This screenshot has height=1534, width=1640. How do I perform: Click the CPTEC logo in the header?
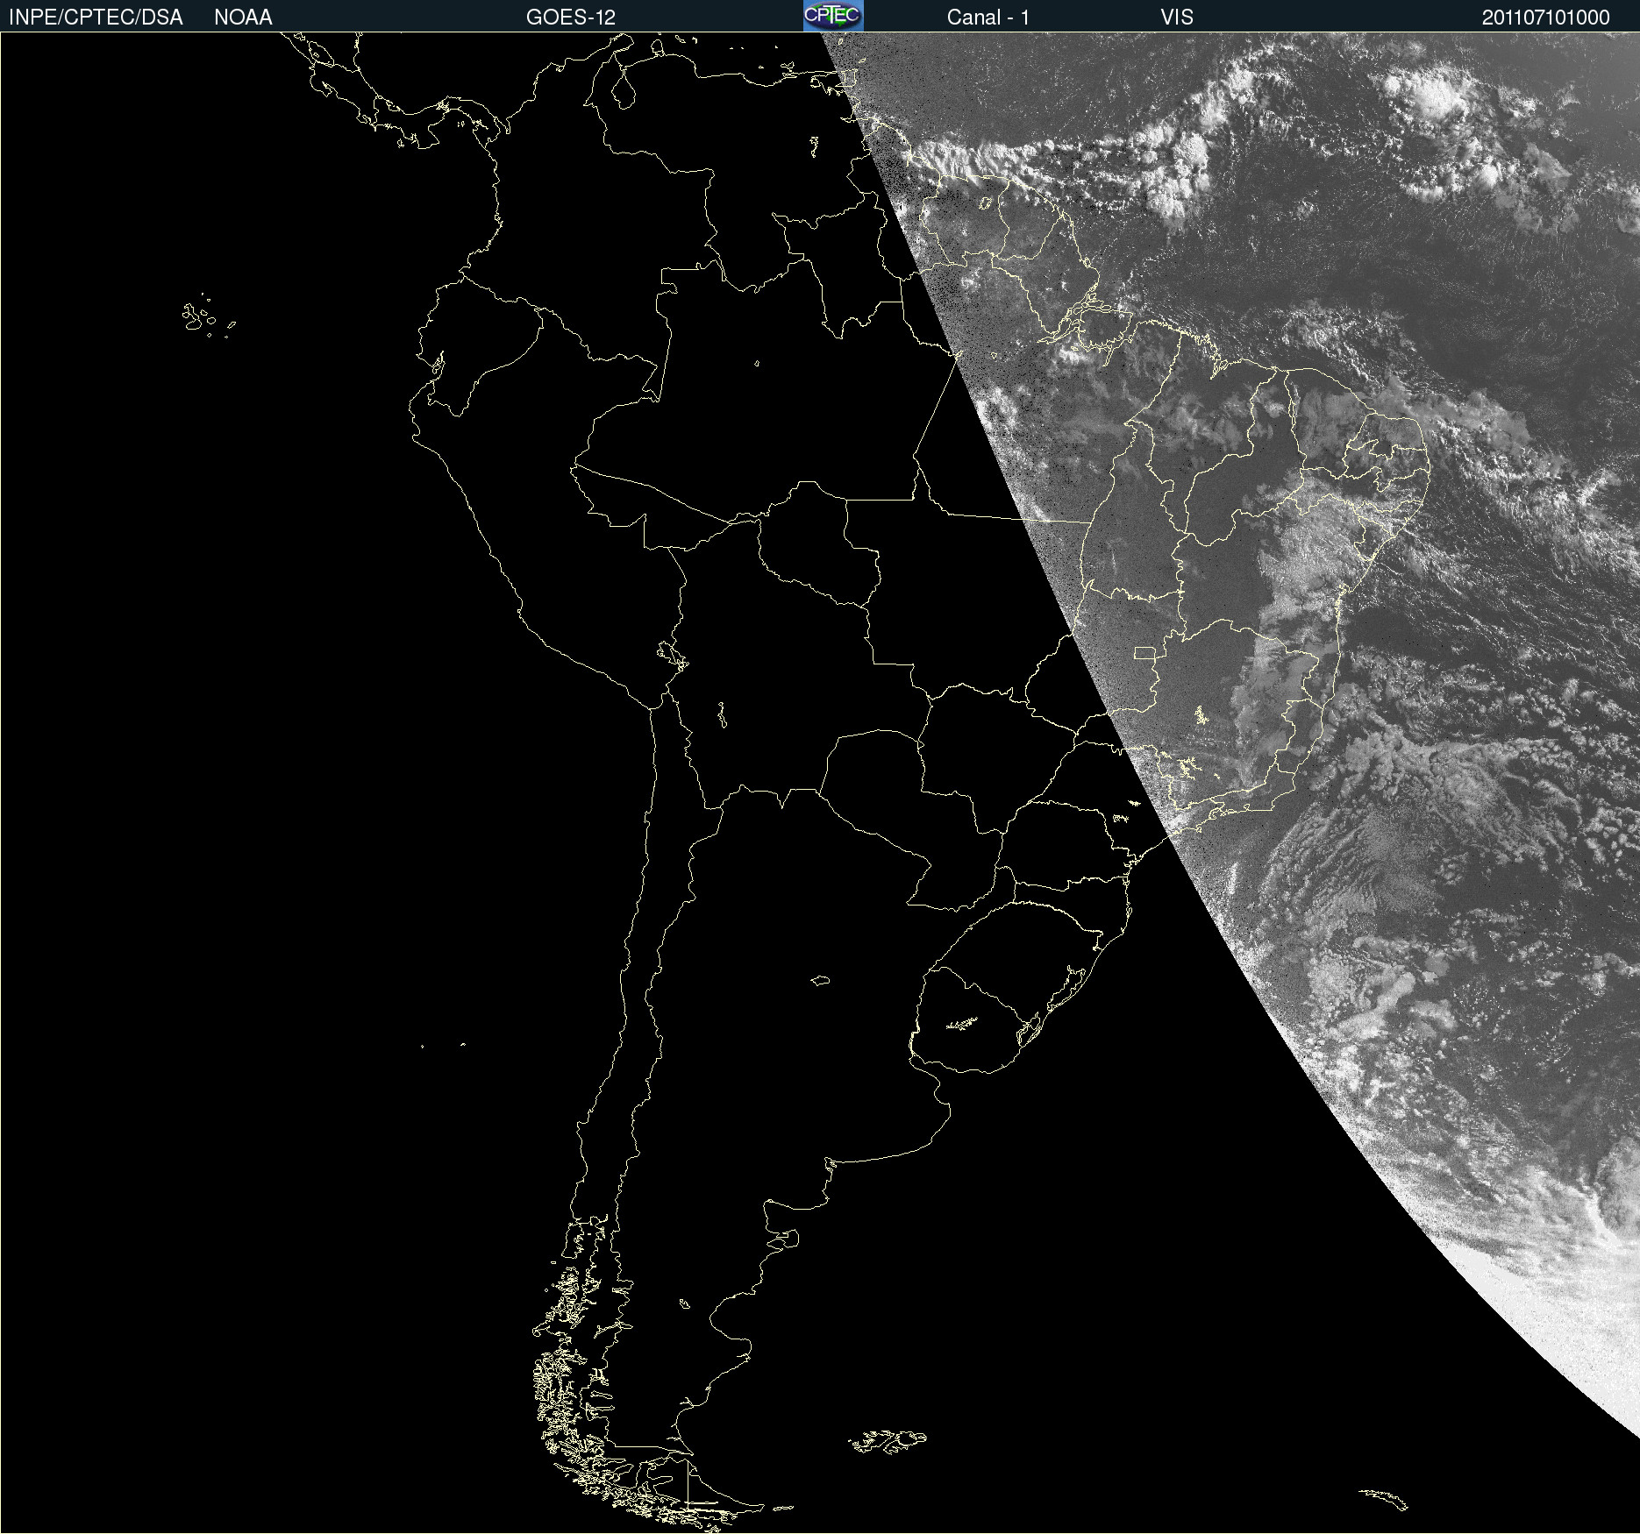point(833,16)
